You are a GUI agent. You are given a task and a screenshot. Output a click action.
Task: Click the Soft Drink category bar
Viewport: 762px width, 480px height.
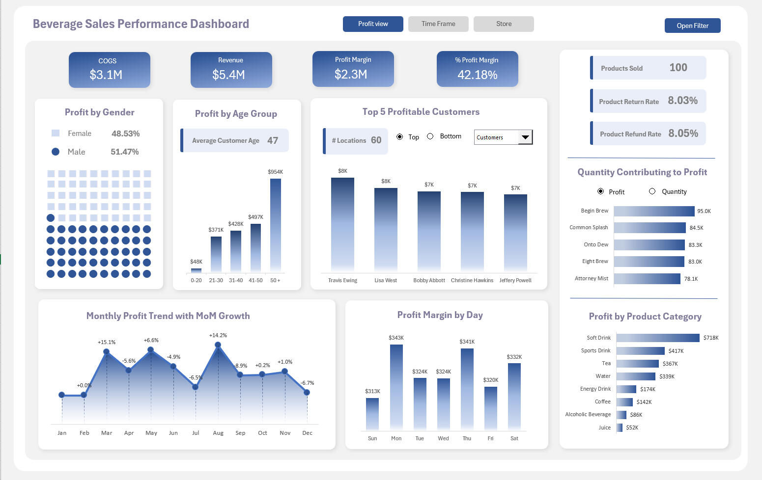657,338
